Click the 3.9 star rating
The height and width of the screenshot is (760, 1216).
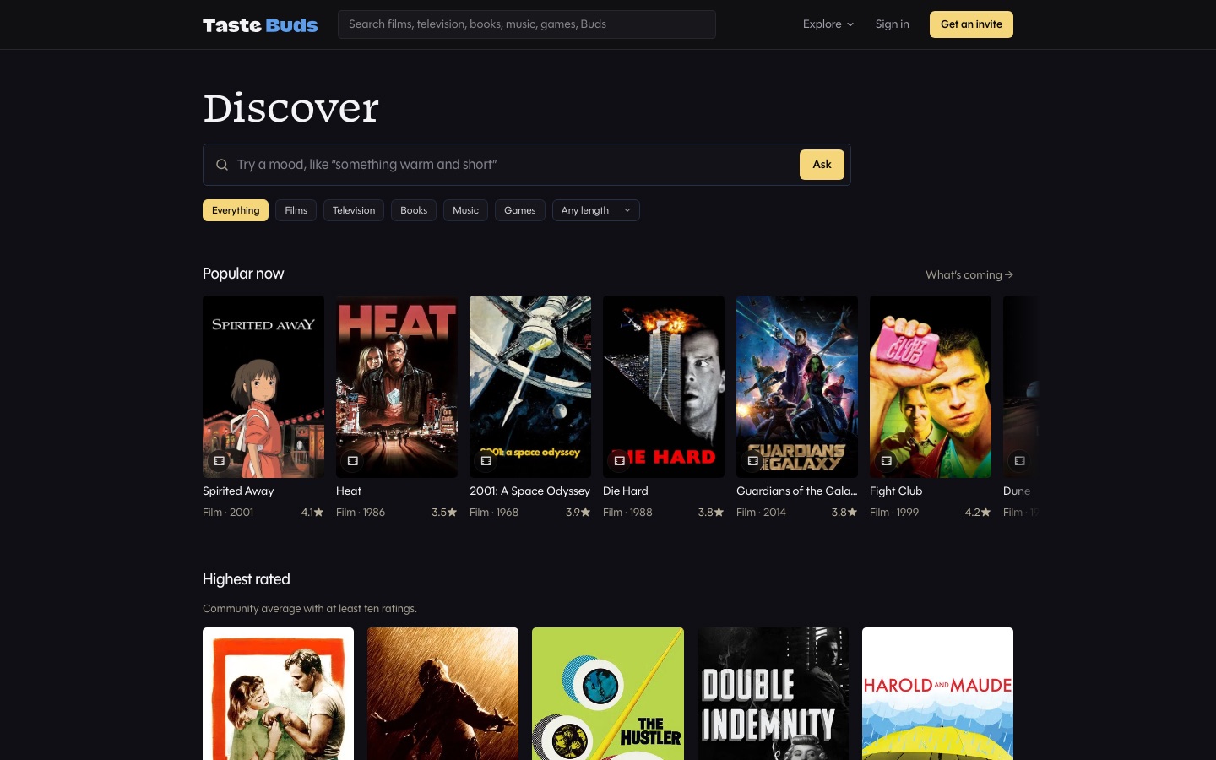click(x=578, y=513)
